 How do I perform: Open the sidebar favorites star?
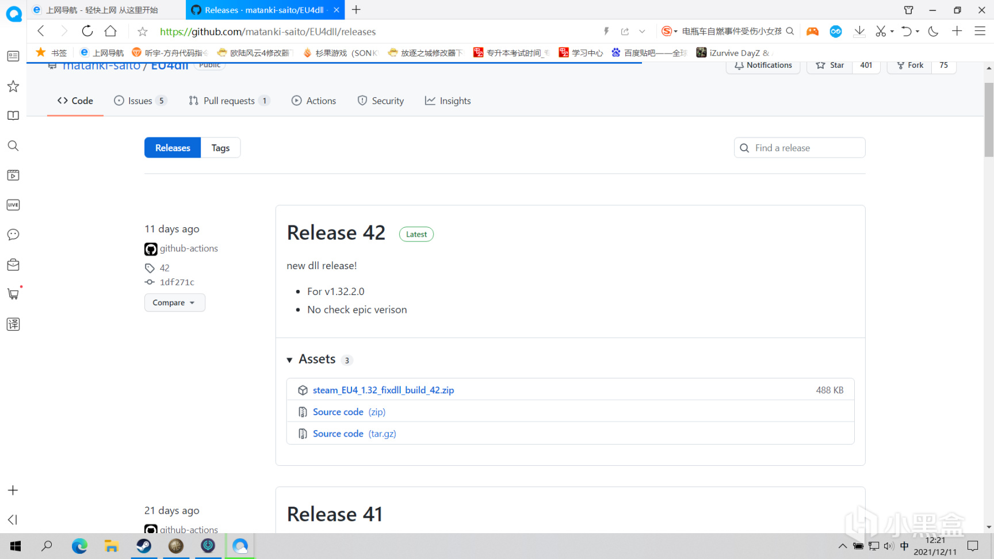pos(13,86)
